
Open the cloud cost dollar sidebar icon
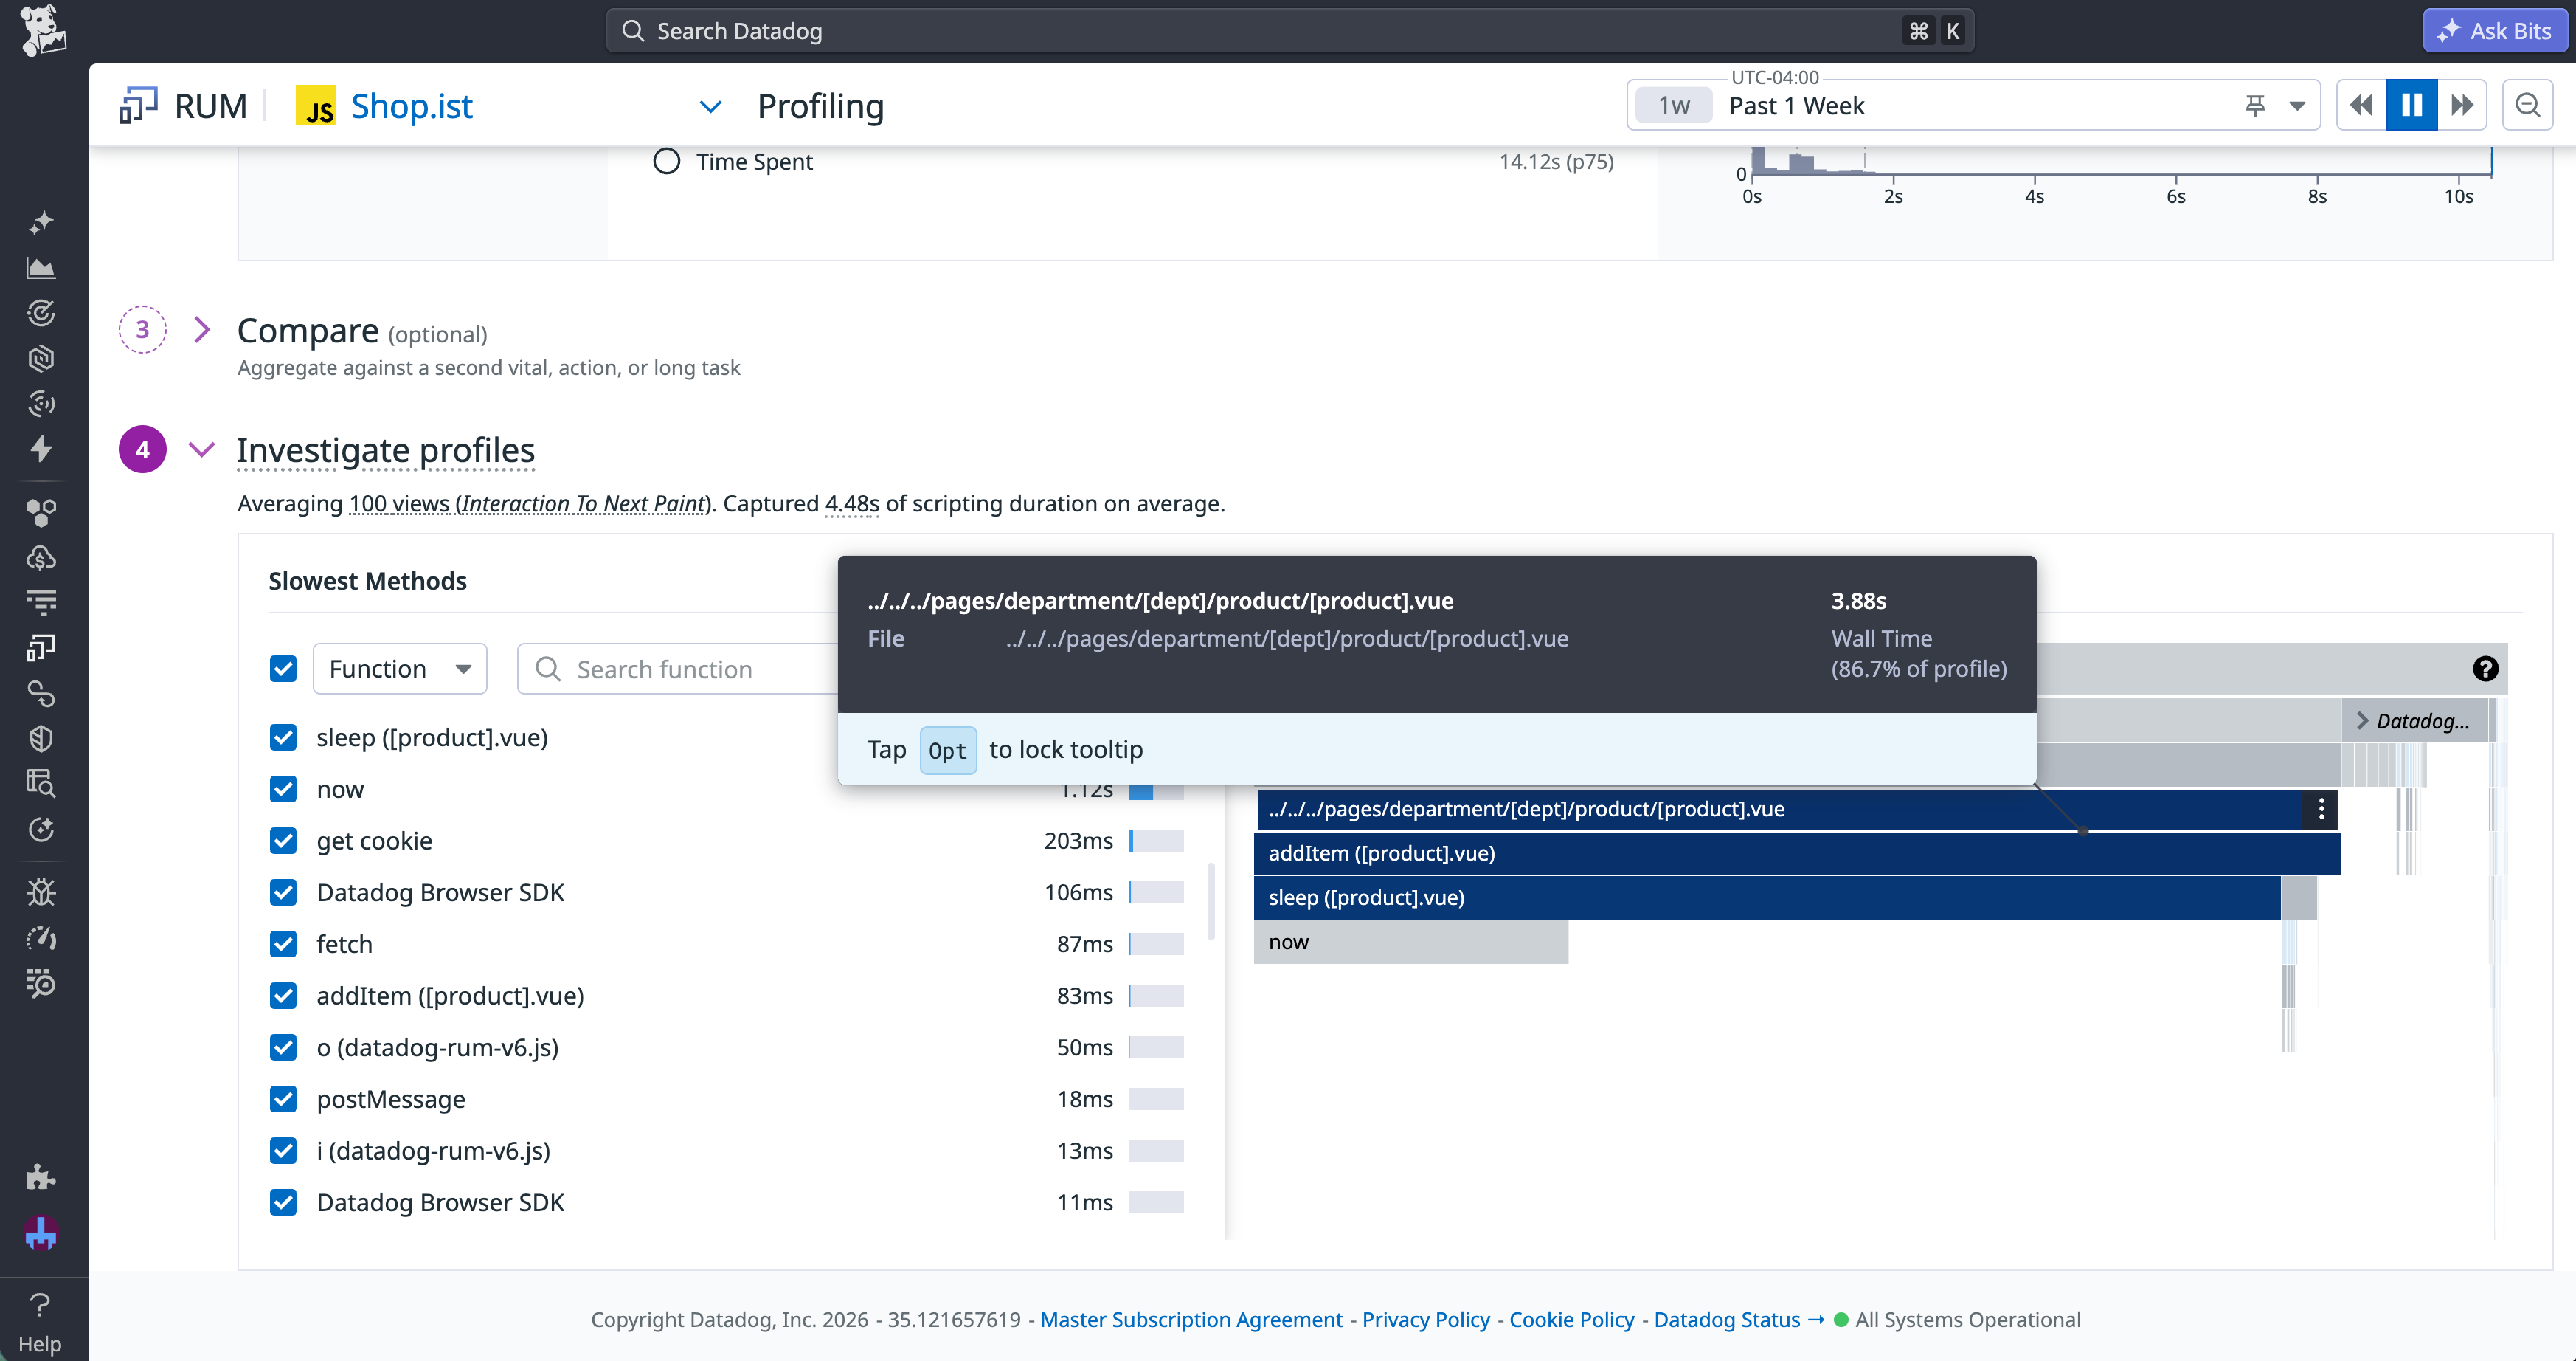tap(41, 559)
